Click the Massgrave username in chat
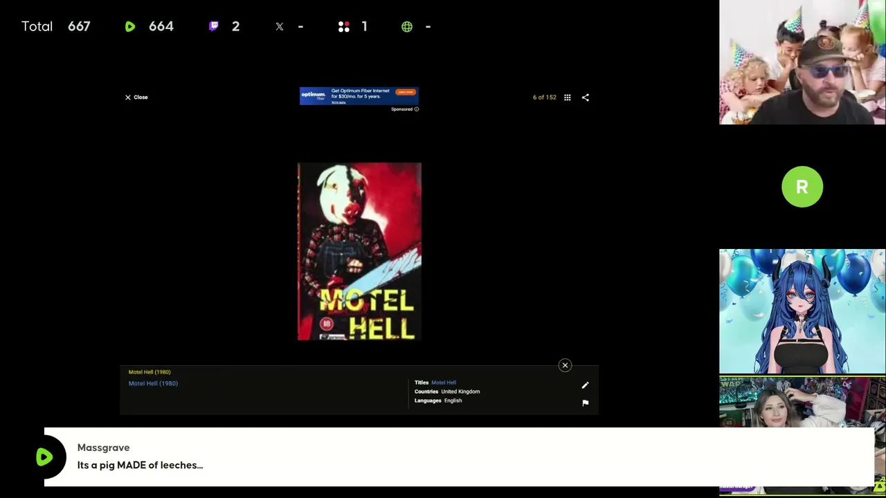The height and width of the screenshot is (498, 886). [103, 448]
